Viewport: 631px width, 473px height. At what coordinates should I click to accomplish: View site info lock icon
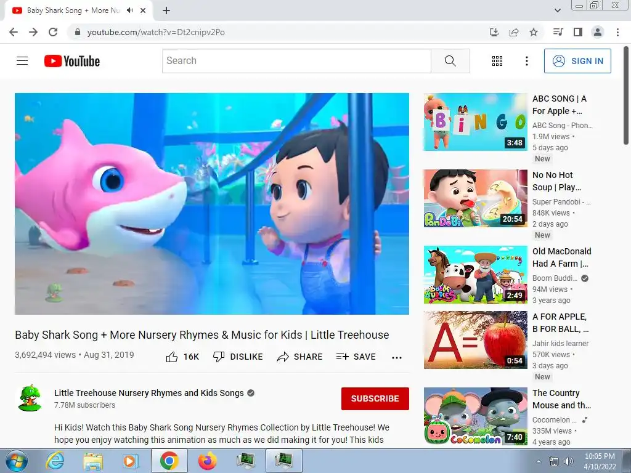pyautogui.click(x=78, y=32)
